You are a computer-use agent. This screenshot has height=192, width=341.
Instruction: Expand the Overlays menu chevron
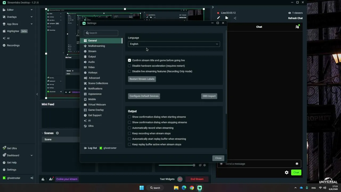31,17
